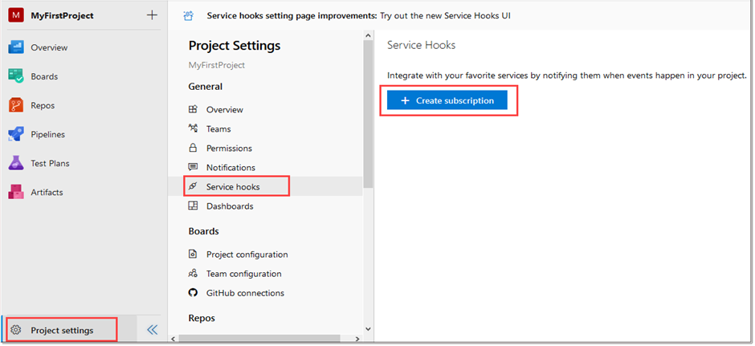Click the Team configuration icon

pos(193,273)
